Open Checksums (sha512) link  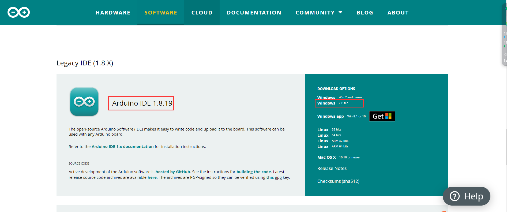pyautogui.click(x=338, y=181)
